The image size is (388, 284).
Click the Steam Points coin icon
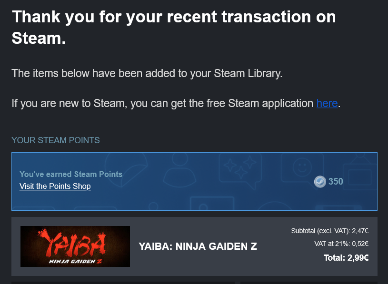[320, 182]
